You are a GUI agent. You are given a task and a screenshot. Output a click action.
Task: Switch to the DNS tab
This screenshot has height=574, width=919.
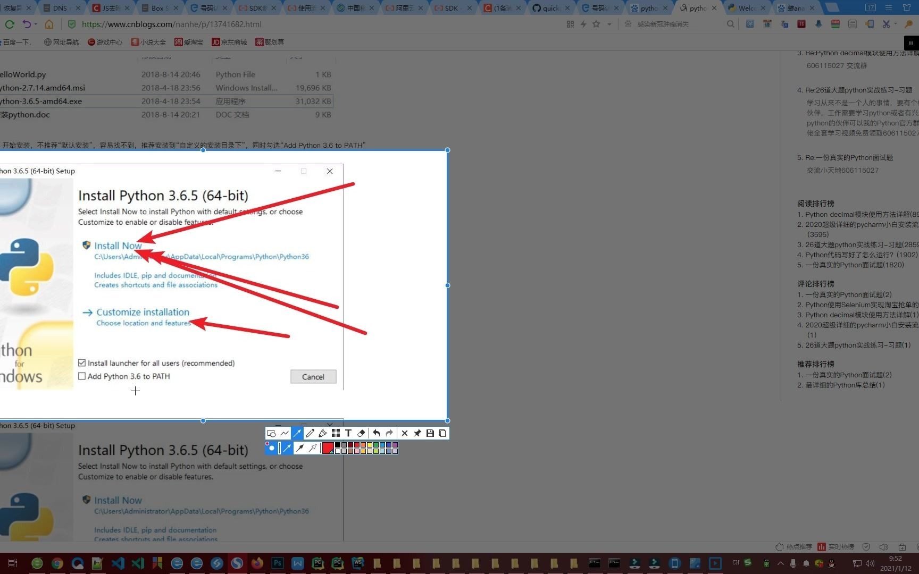coord(62,8)
